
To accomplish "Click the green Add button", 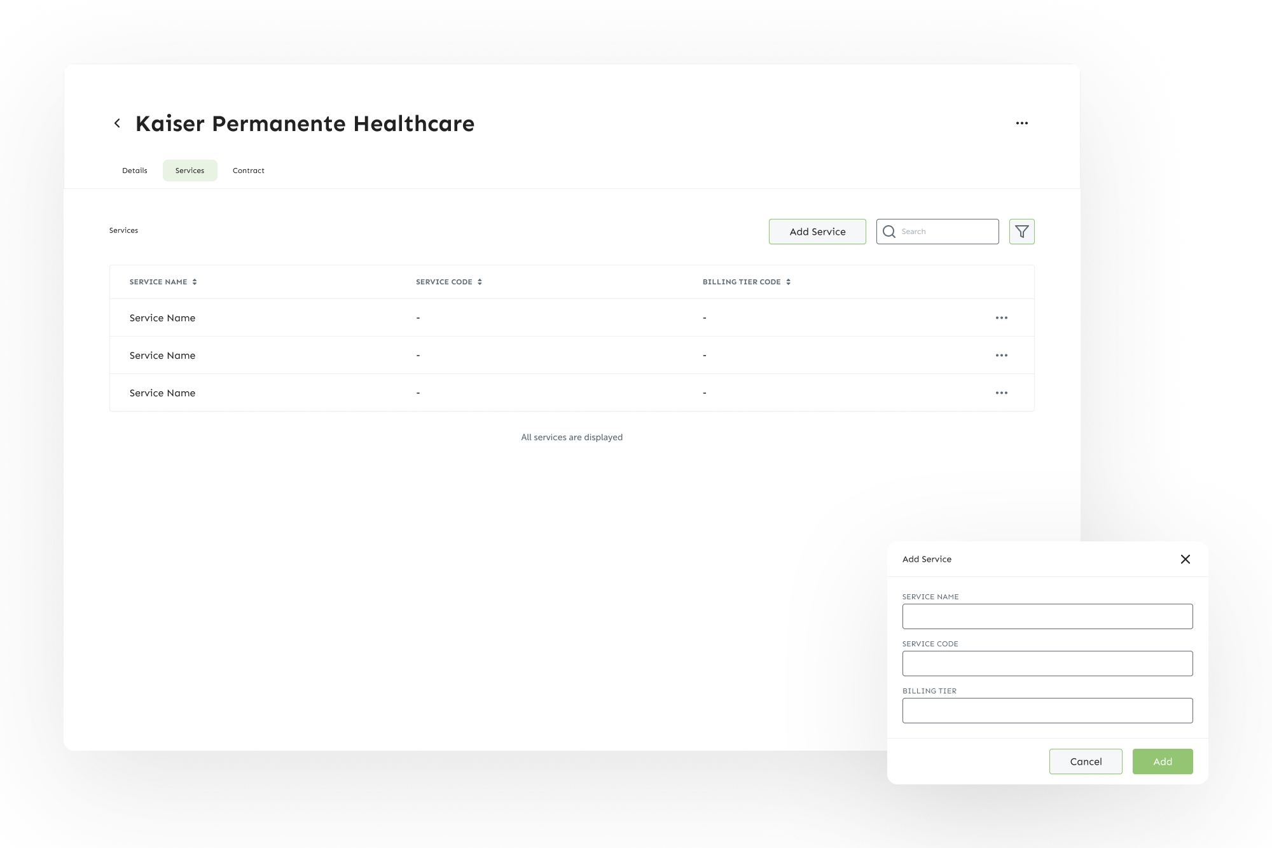I will click(1162, 761).
